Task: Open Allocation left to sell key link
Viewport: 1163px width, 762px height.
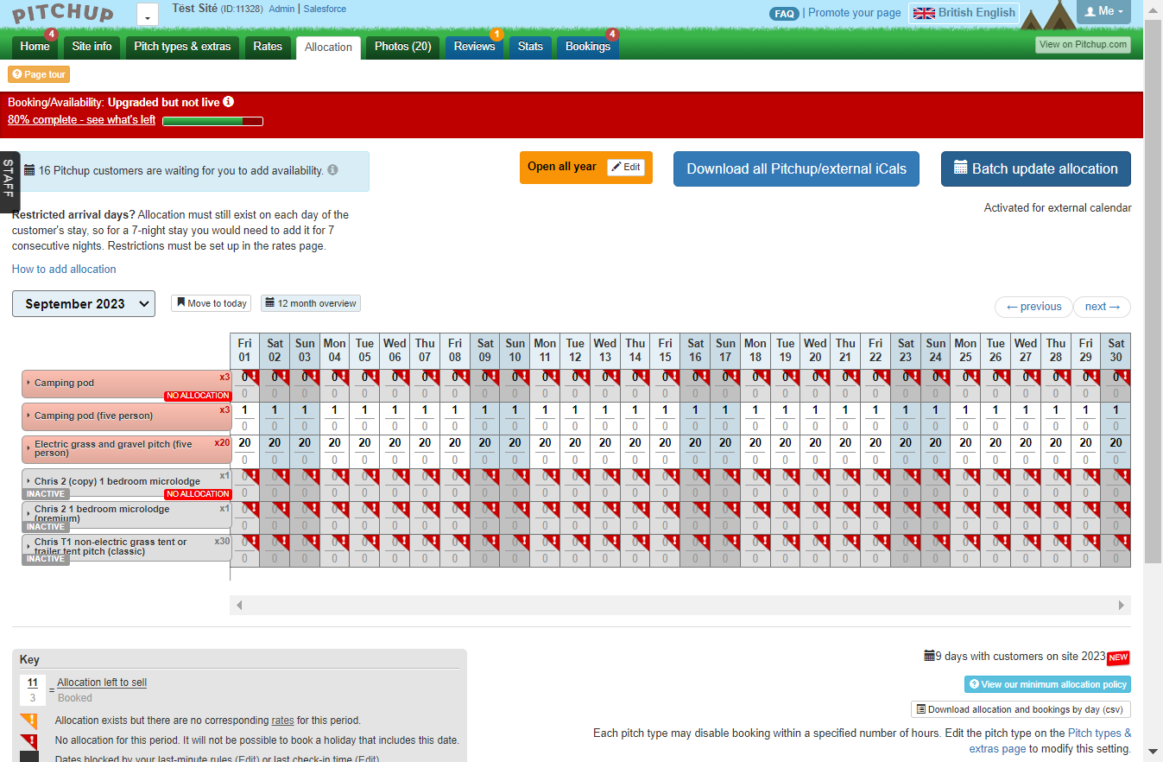Action: (x=102, y=683)
